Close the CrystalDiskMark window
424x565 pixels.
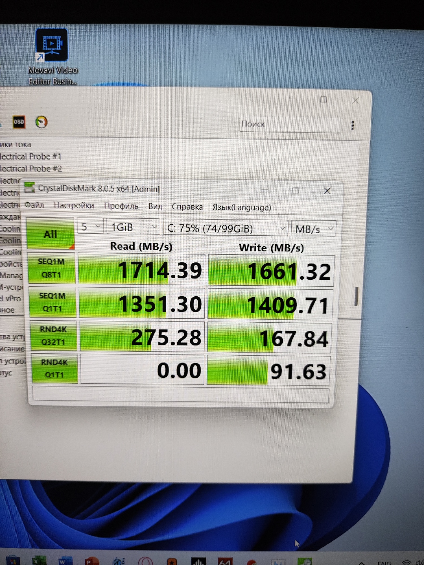pyautogui.click(x=327, y=191)
